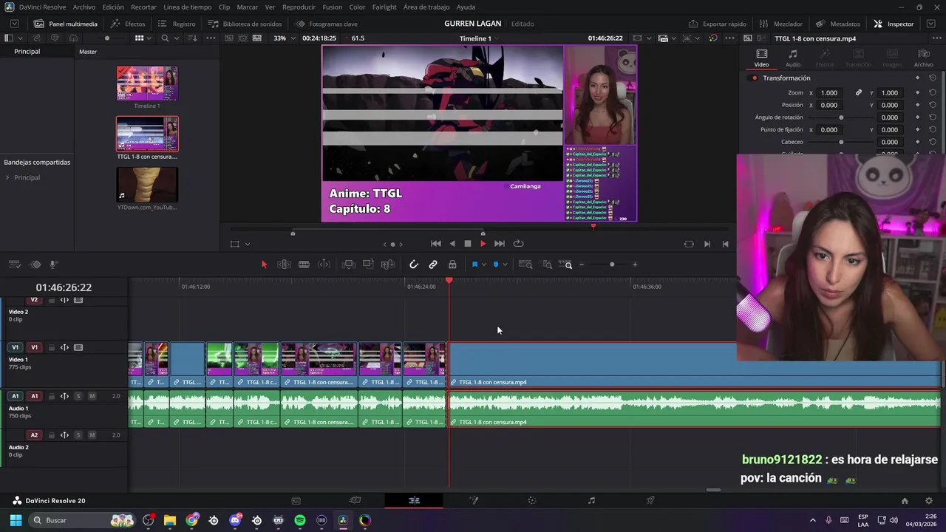Zoom out timeline with minus button

pos(582,265)
